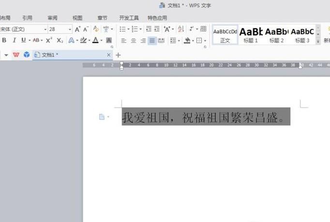Click the borders icon
This screenshot has height=222, width=330.
(199, 40)
